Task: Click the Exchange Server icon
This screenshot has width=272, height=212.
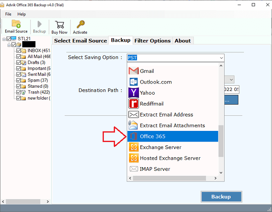Action: [134, 147]
